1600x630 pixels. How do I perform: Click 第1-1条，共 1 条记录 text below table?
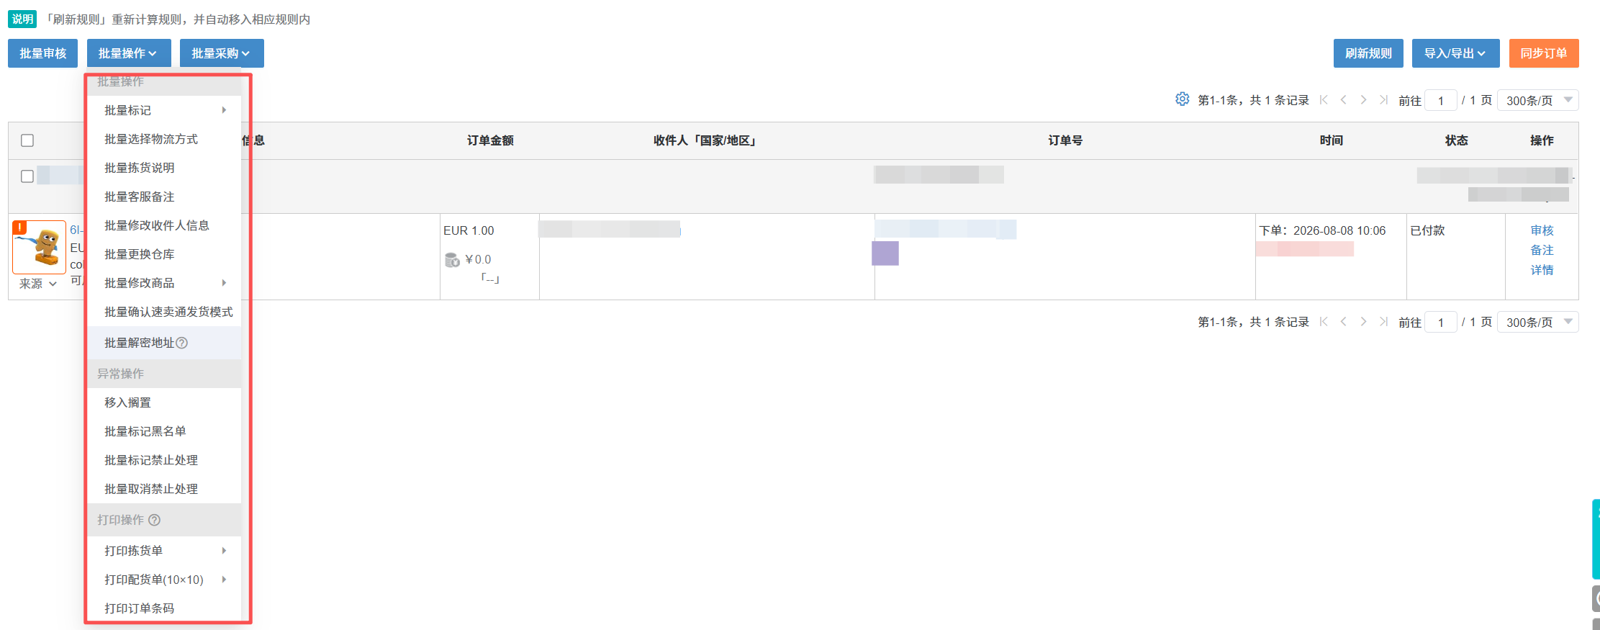pos(1253,322)
